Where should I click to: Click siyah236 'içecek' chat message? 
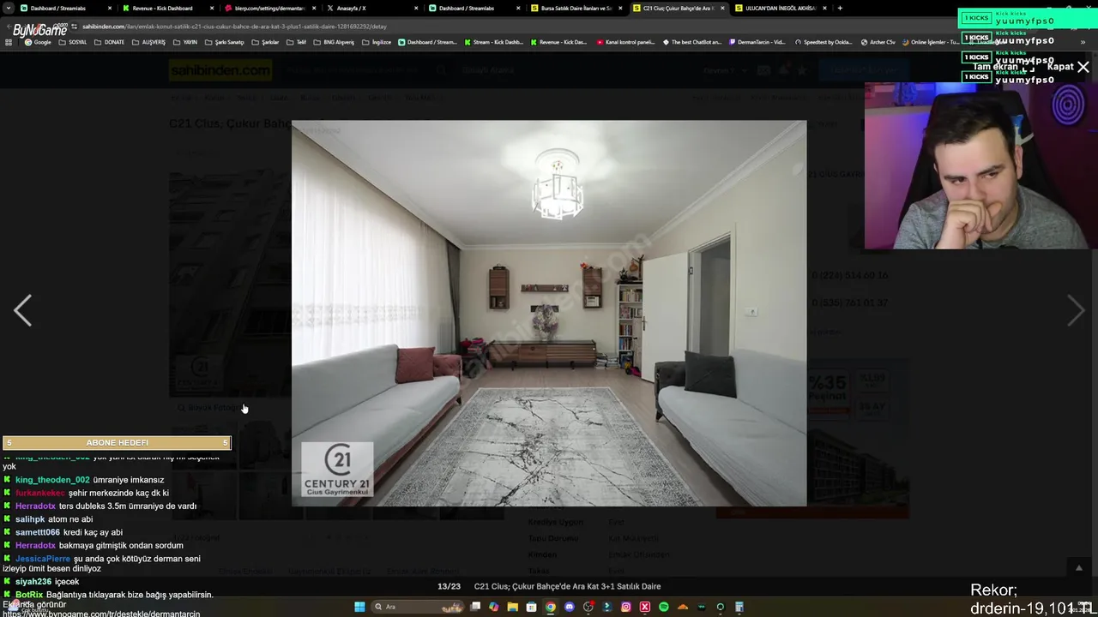coord(66,582)
